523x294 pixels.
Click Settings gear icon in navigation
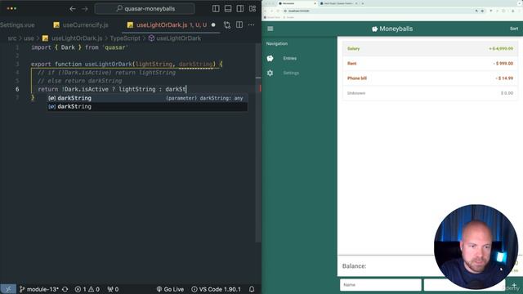tap(270, 73)
